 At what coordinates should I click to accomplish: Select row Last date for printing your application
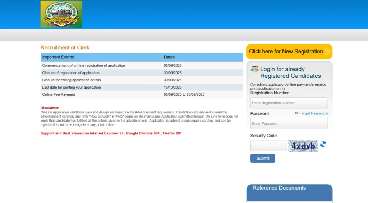click(x=142, y=88)
